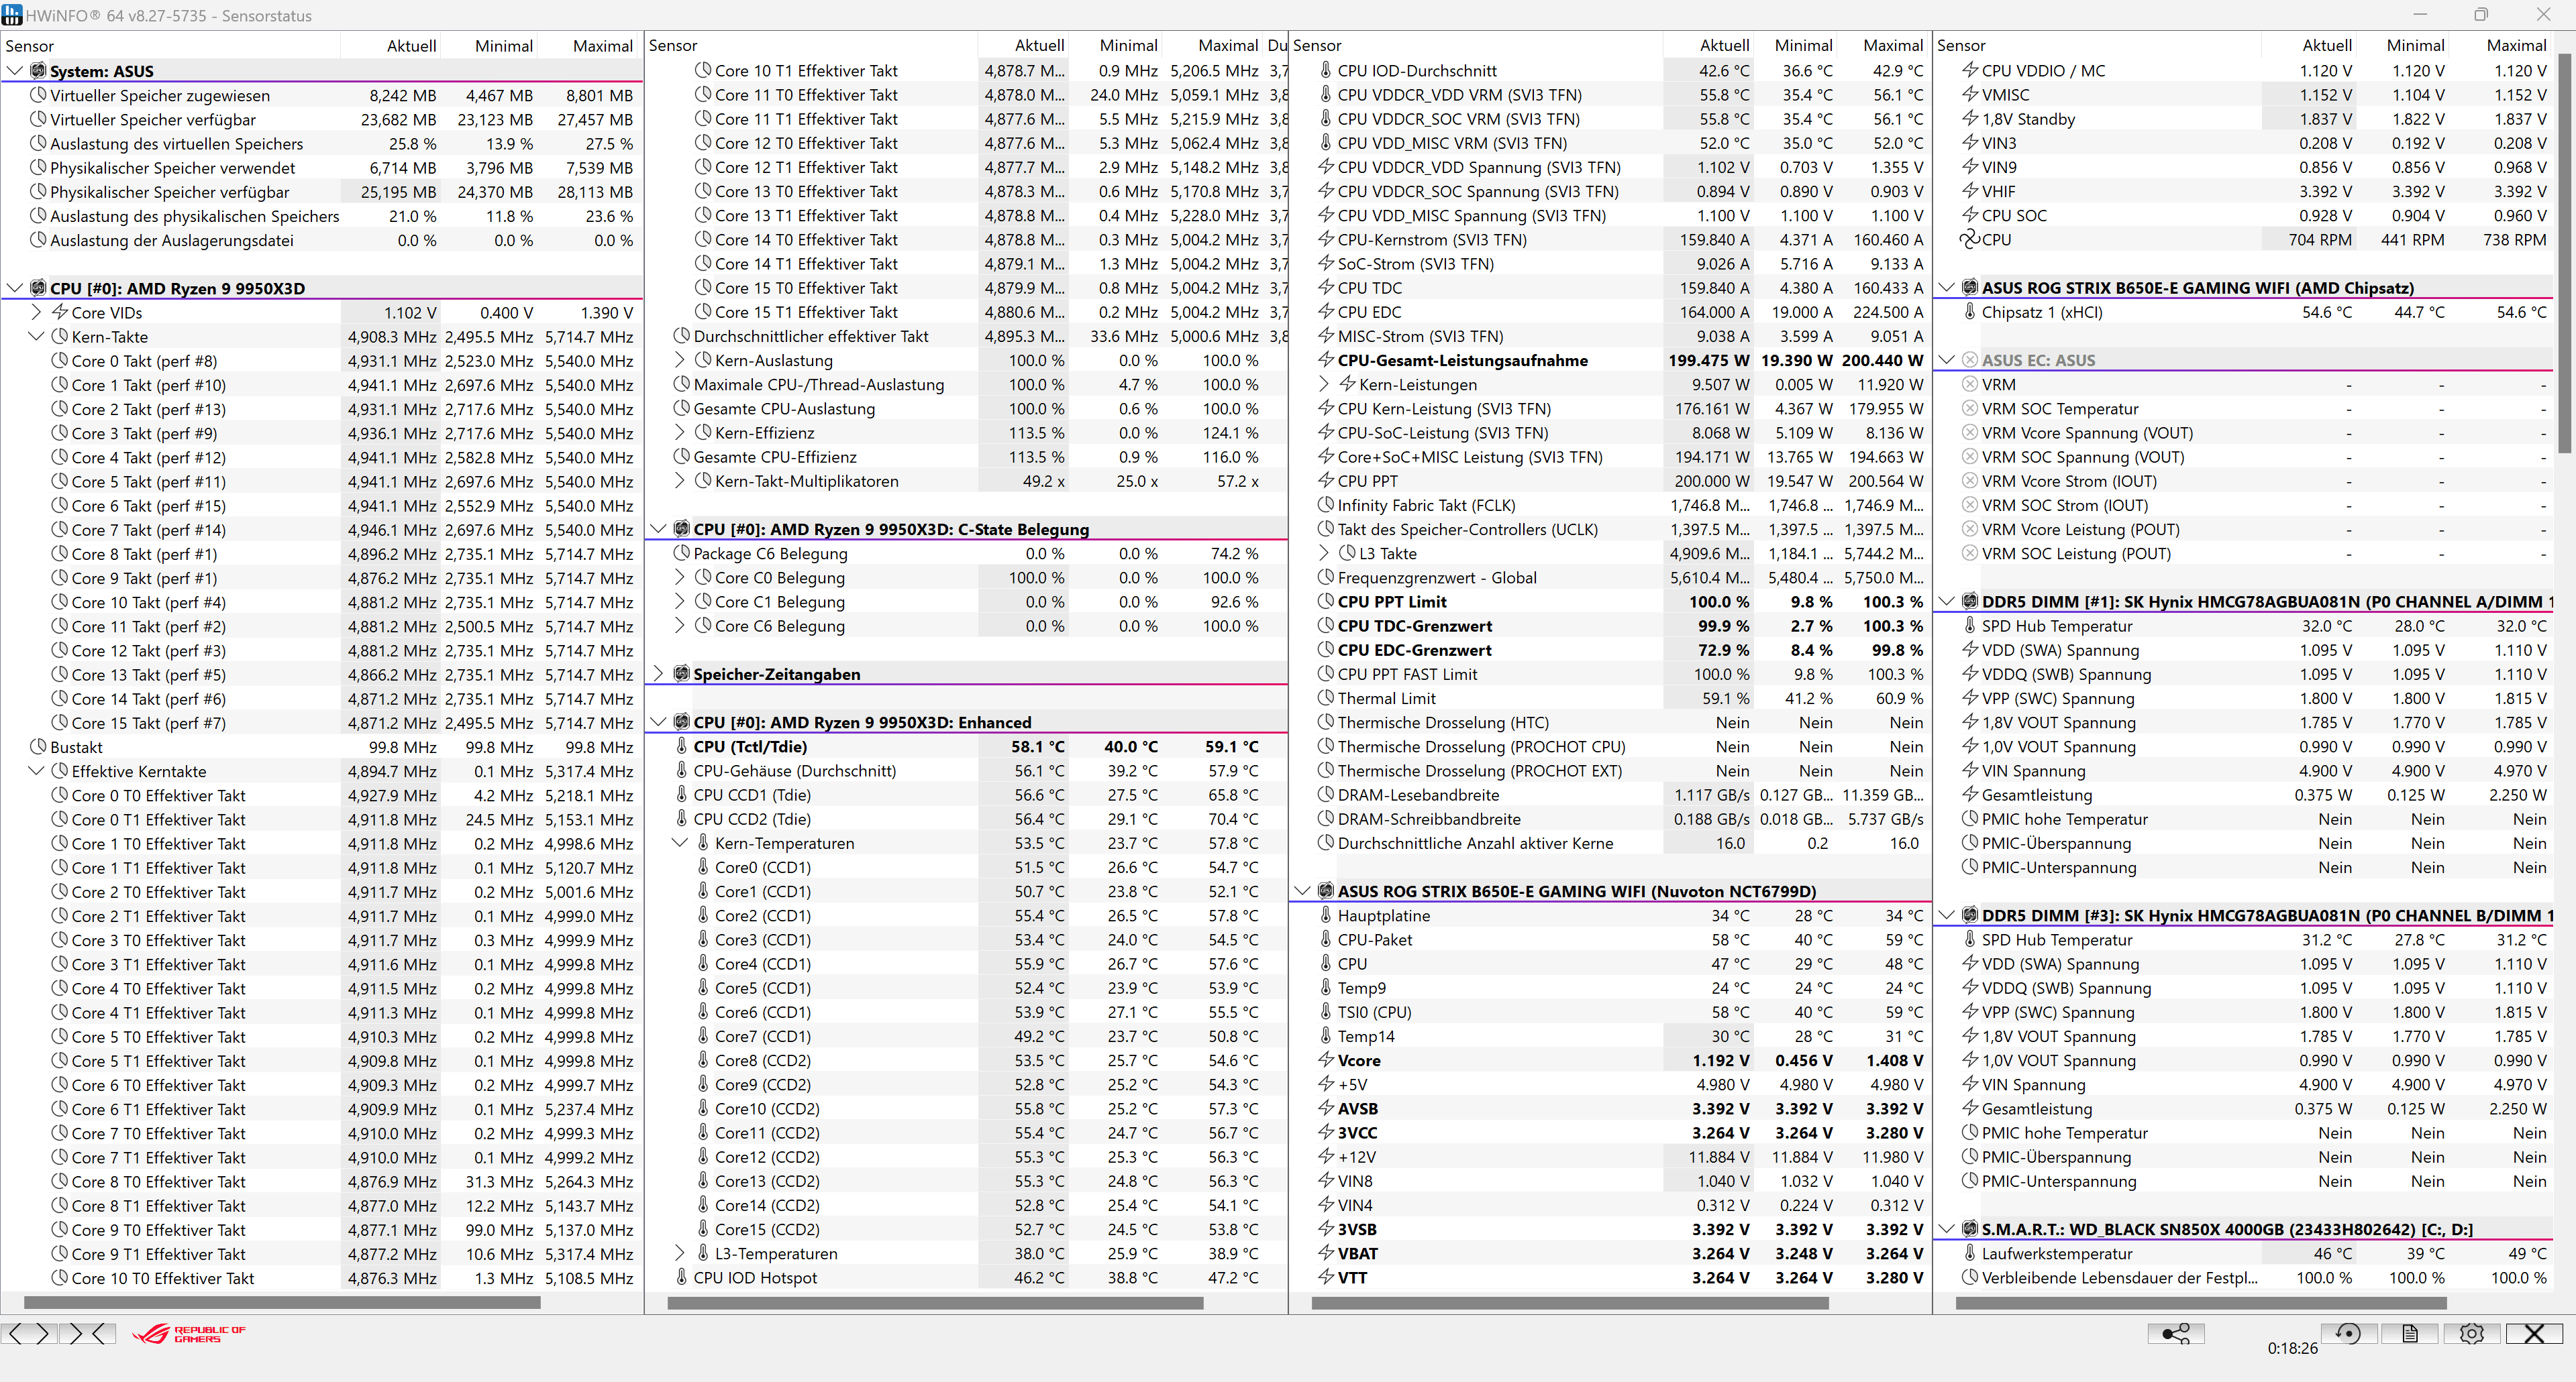Click the chip icon next to System: ASUS
This screenshot has width=2576, height=1382.
tap(38, 71)
